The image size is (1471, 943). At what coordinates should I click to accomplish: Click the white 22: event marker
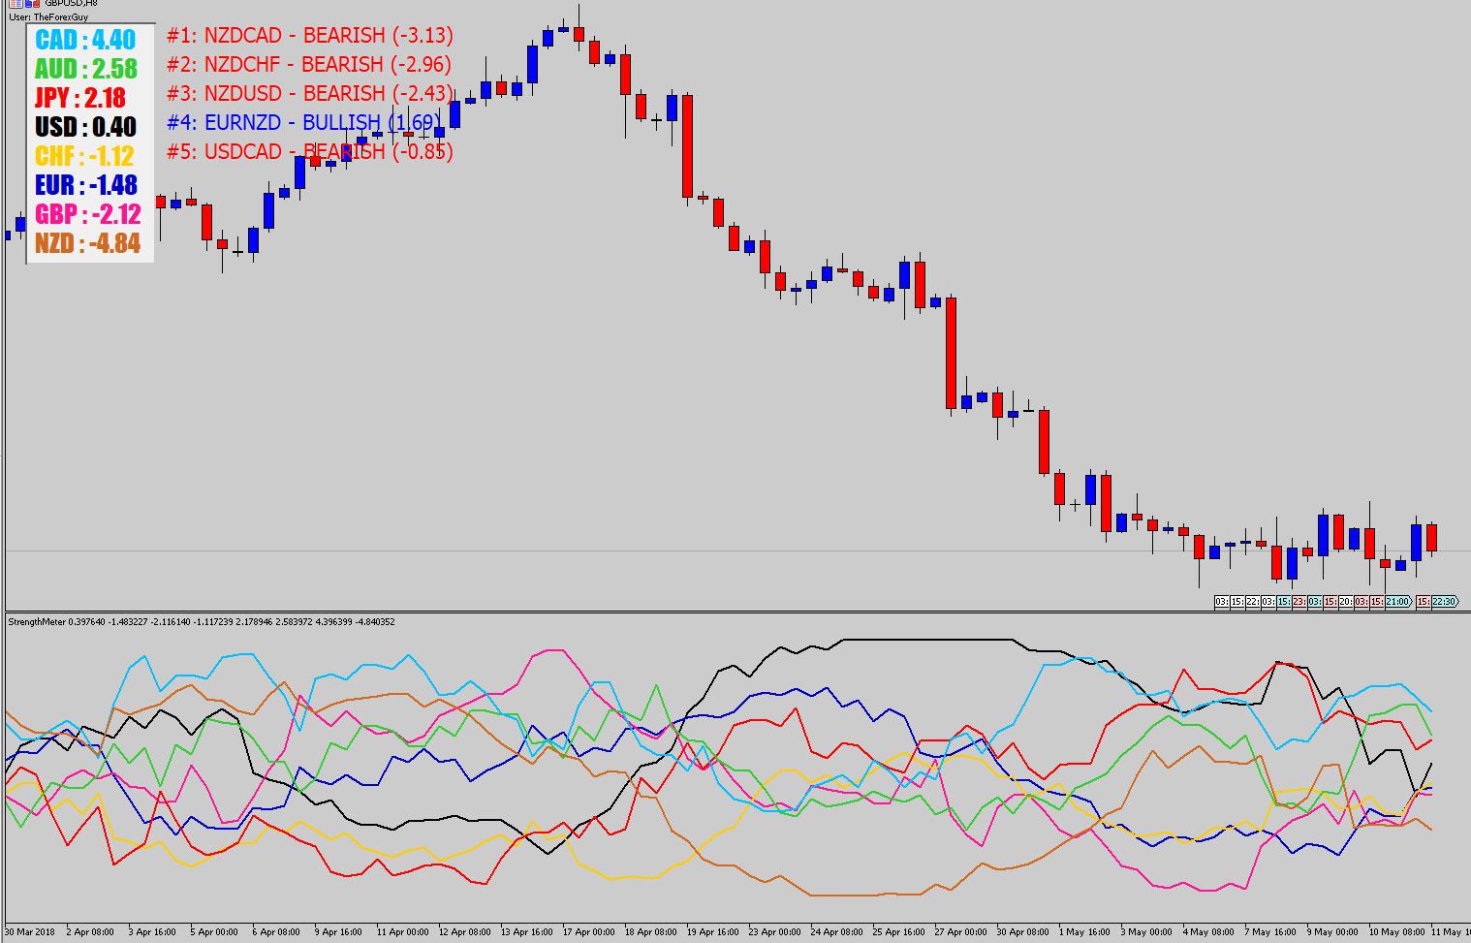point(1253,602)
